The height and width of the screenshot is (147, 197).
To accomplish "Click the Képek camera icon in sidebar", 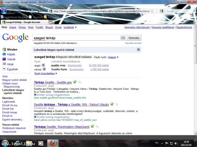I will coord(4,54).
